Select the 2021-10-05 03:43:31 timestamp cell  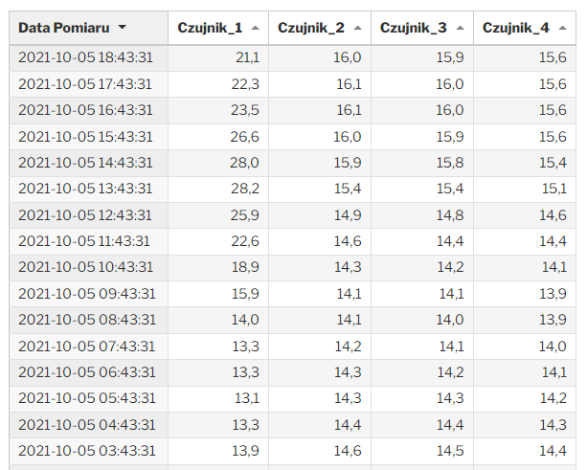(x=85, y=450)
